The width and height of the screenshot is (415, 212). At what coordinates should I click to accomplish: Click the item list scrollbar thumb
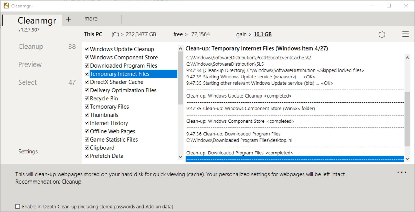click(x=180, y=78)
